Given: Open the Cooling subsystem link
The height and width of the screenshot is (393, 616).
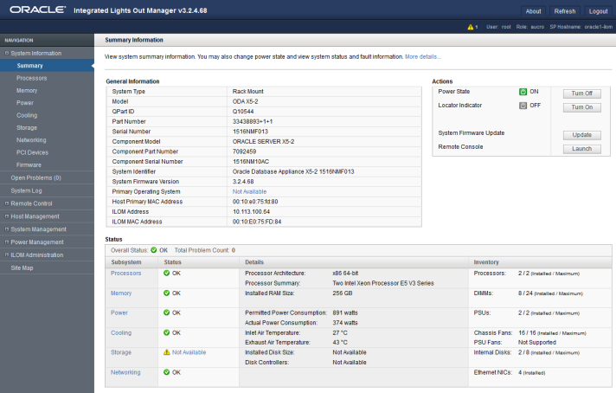Looking at the screenshot, I should pyautogui.click(x=121, y=333).
